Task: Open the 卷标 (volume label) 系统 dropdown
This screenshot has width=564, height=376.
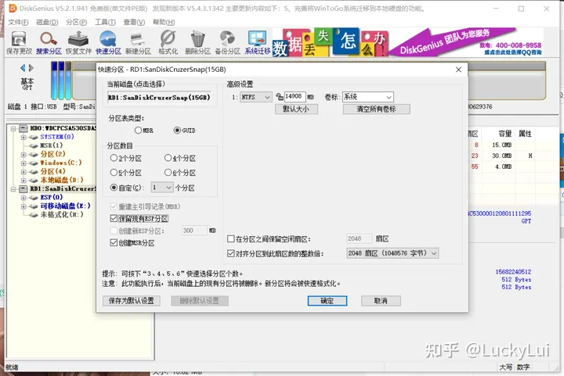Action: pos(367,97)
